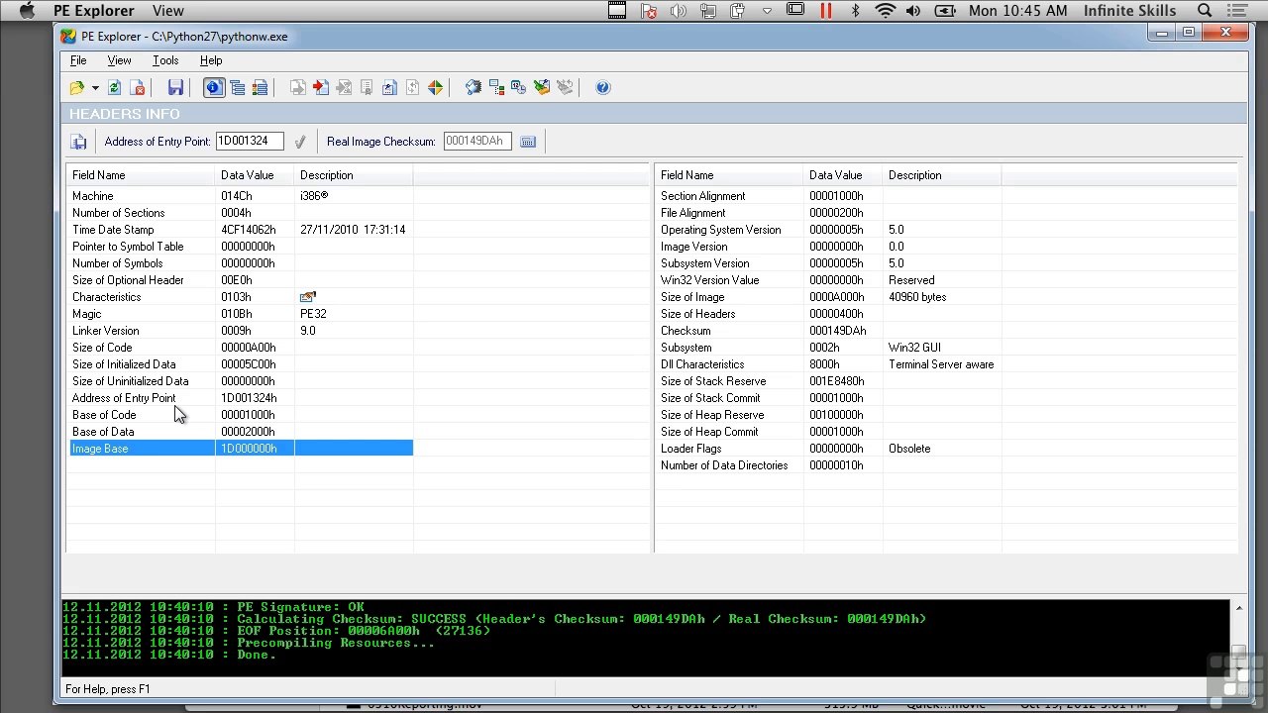
Task: Click right table Data Value column header
Action: pyautogui.click(x=843, y=175)
